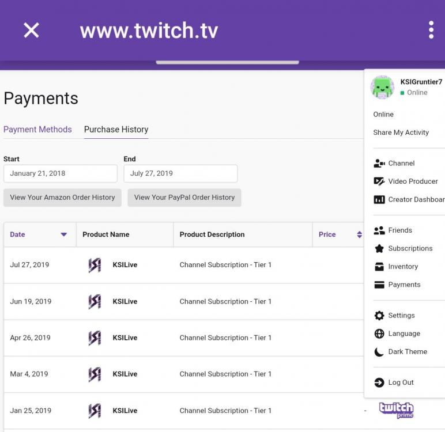Open KSILive link in Jul 27, 2019 row
The image size is (445, 432).
pyautogui.click(x=125, y=265)
